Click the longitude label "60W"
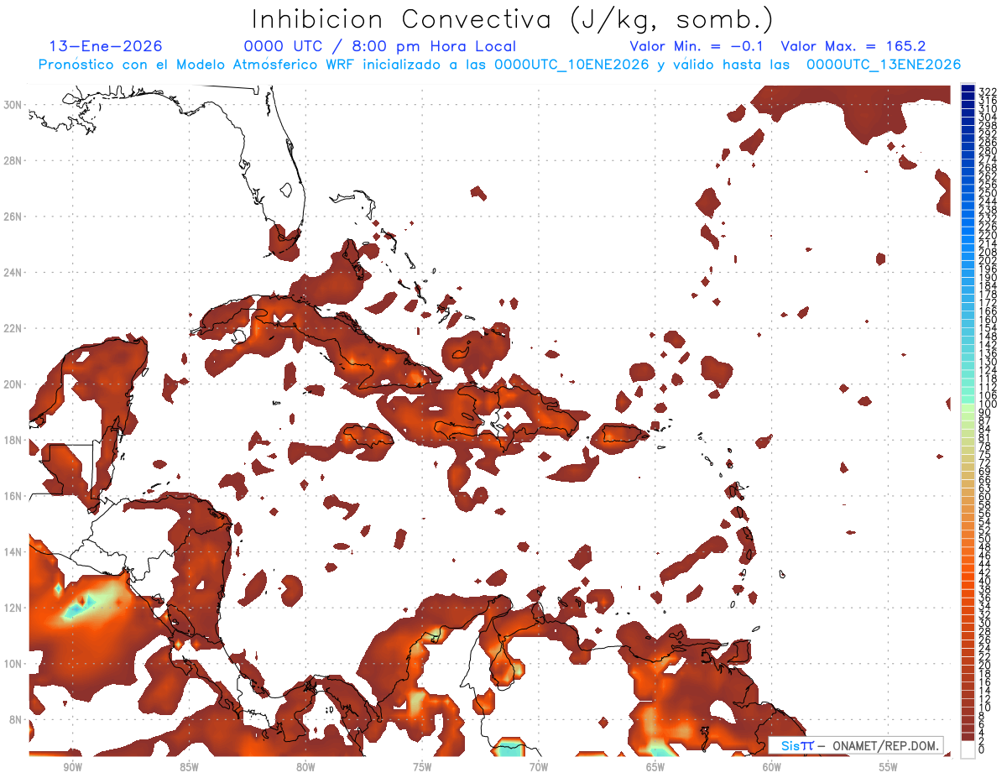1007x778 pixels. [772, 768]
